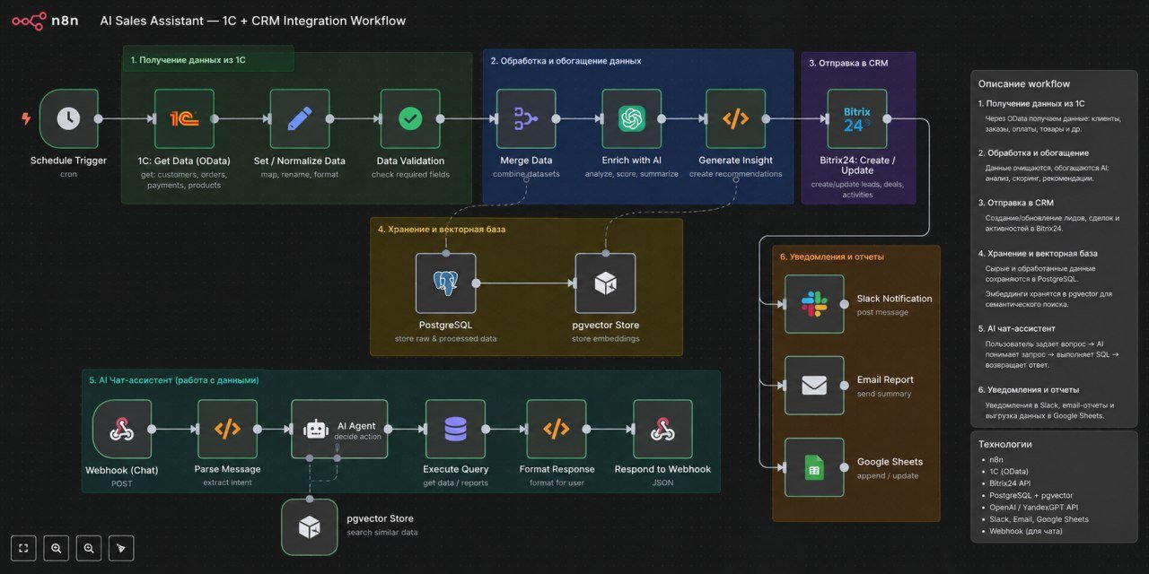Click the Bitrix24 Create / Update node
Image resolution: width=1149 pixels, height=574 pixels.
[x=857, y=118]
